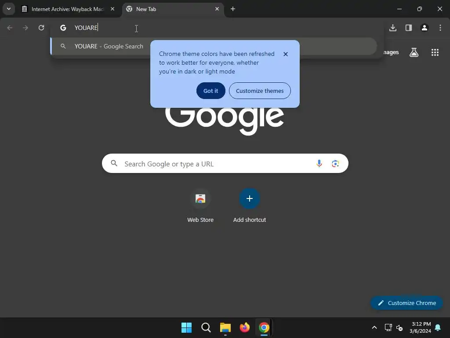The image size is (450, 338).
Task: Reload the page
Action: [41, 28]
